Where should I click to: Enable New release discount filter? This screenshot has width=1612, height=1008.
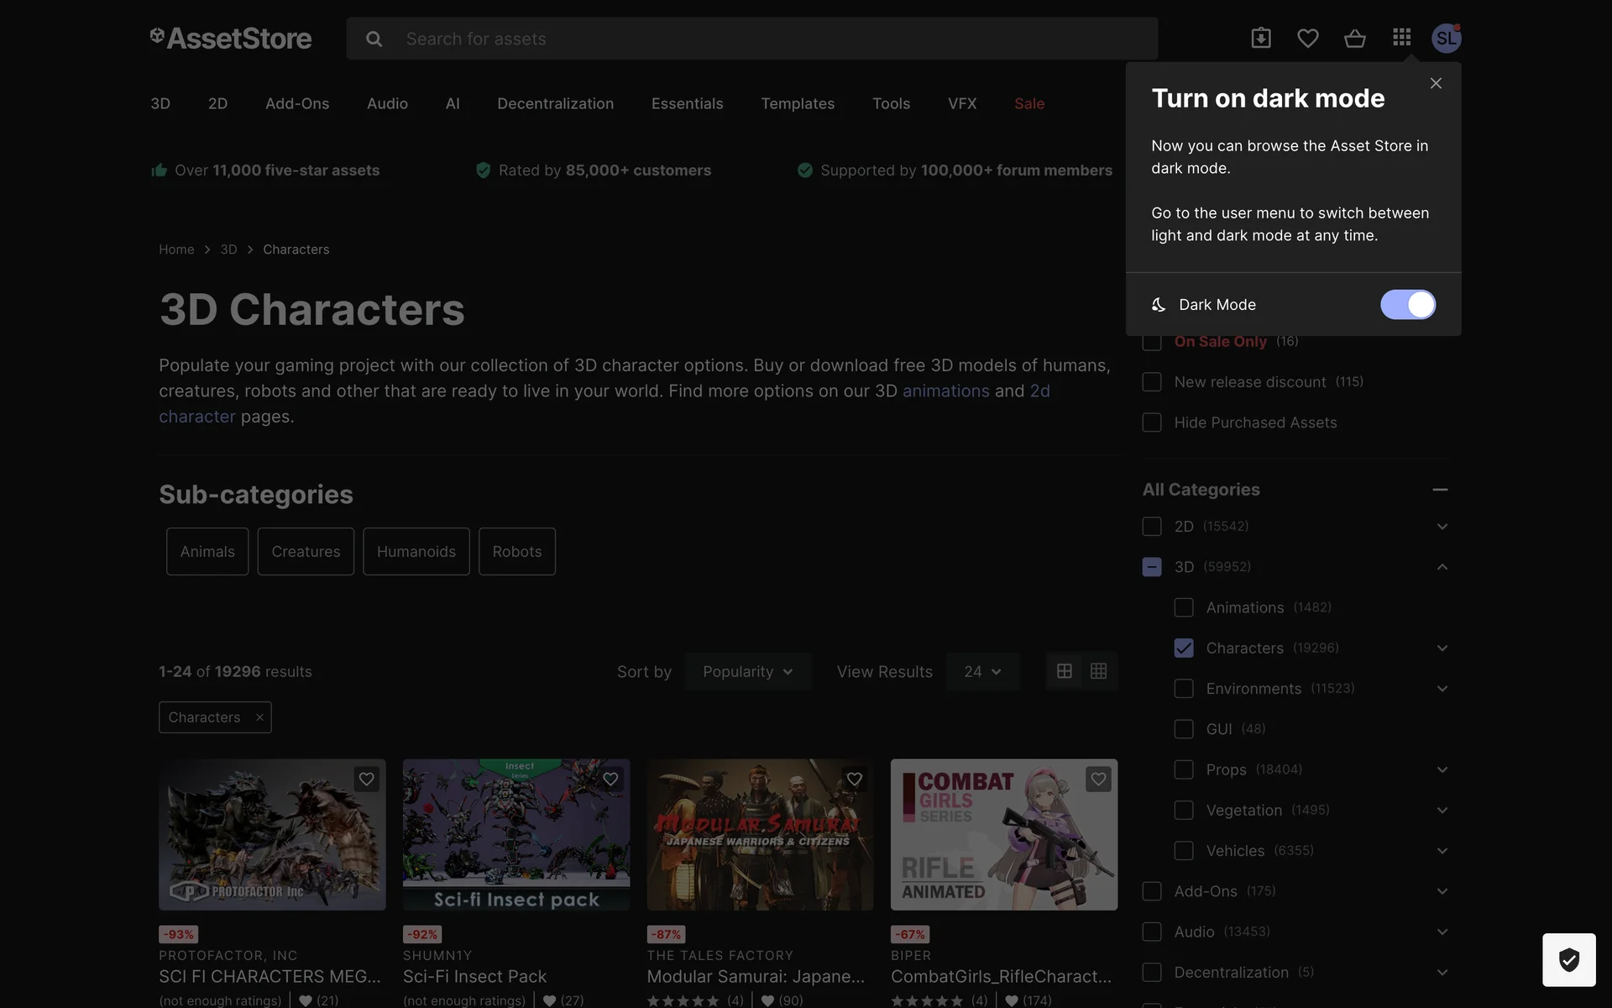tap(1152, 382)
